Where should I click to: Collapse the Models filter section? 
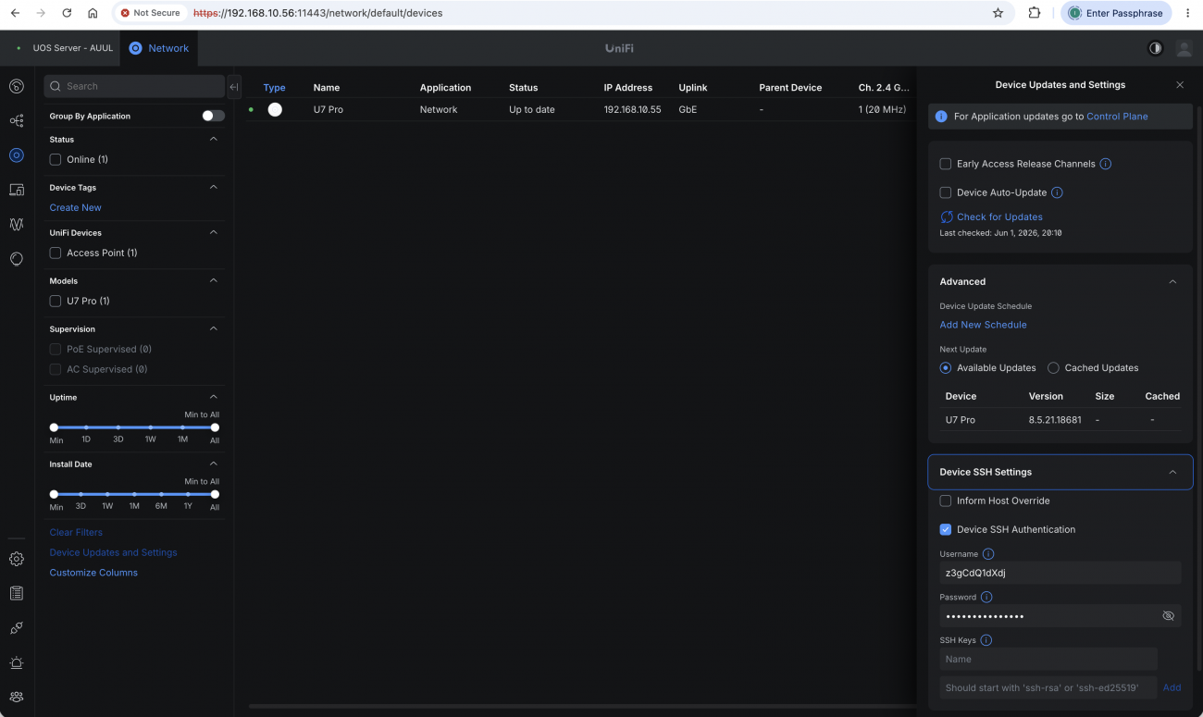coord(214,280)
